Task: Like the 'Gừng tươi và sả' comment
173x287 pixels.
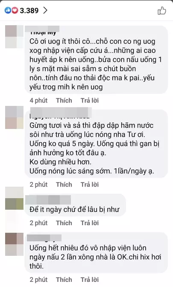Action: point(64,184)
